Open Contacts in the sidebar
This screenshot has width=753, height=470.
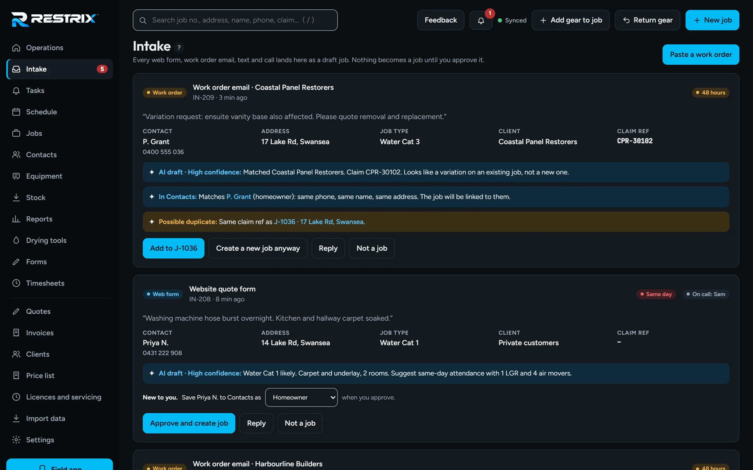click(59, 155)
